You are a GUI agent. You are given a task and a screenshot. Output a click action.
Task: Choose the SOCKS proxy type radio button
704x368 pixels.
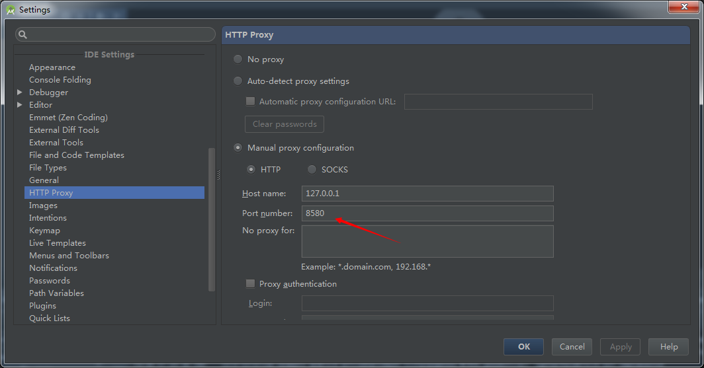[312, 169]
